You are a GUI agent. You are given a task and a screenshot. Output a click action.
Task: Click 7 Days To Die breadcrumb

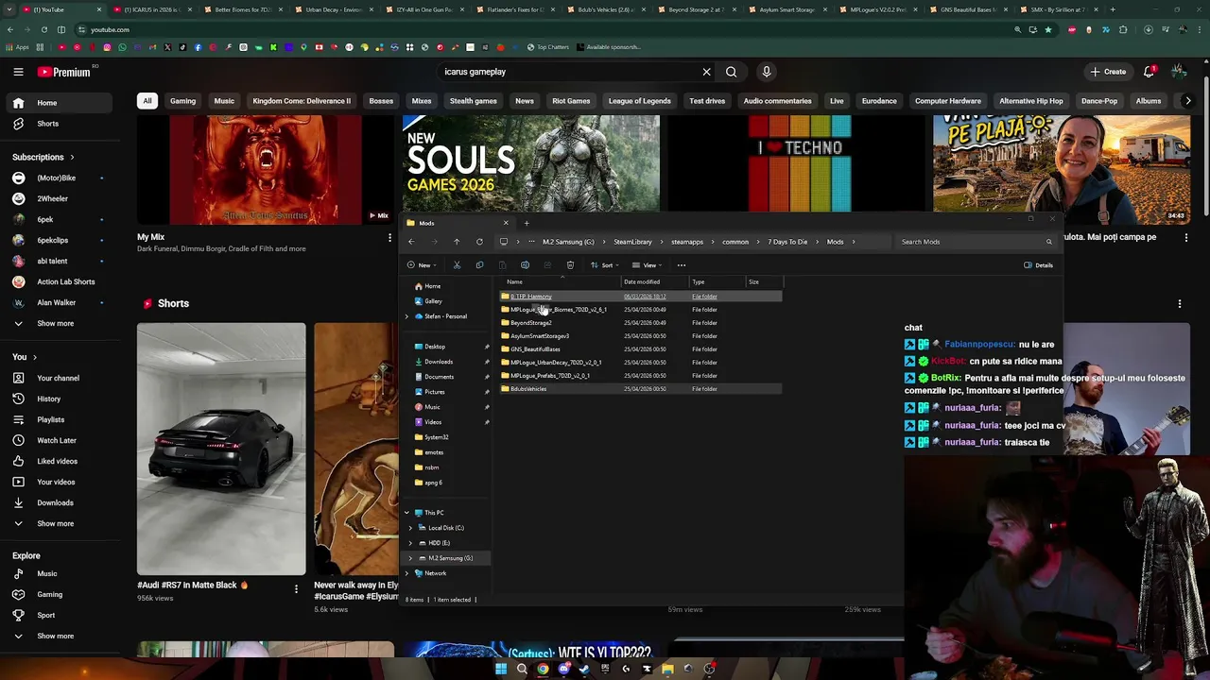787,242
